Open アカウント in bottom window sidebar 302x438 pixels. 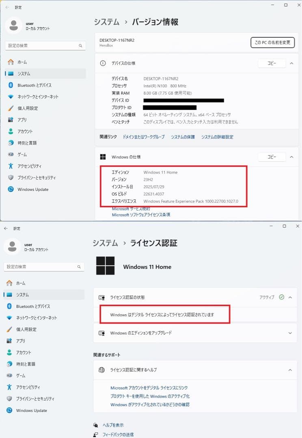click(x=44, y=352)
